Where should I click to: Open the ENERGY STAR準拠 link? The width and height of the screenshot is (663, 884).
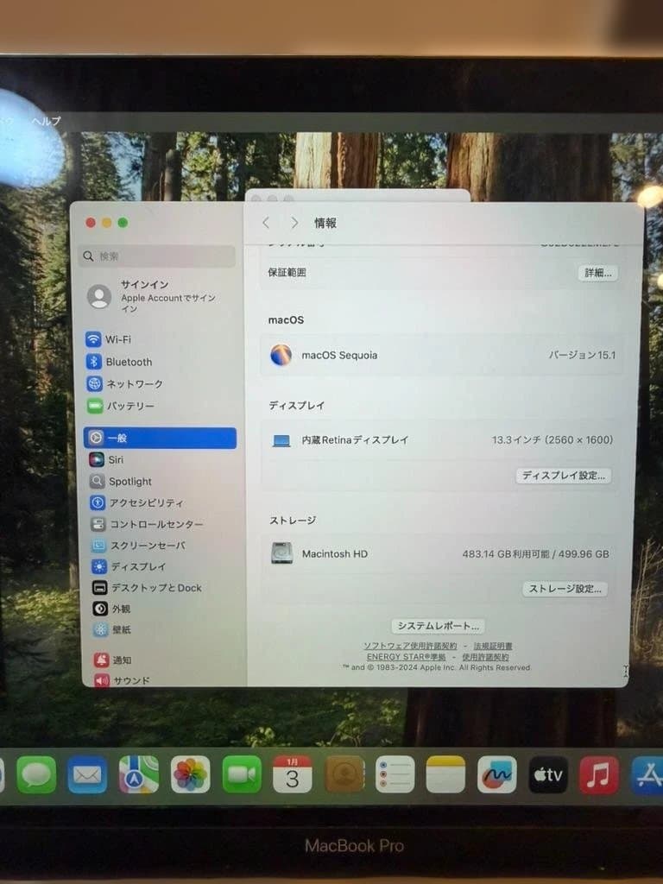pyautogui.click(x=406, y=656)
